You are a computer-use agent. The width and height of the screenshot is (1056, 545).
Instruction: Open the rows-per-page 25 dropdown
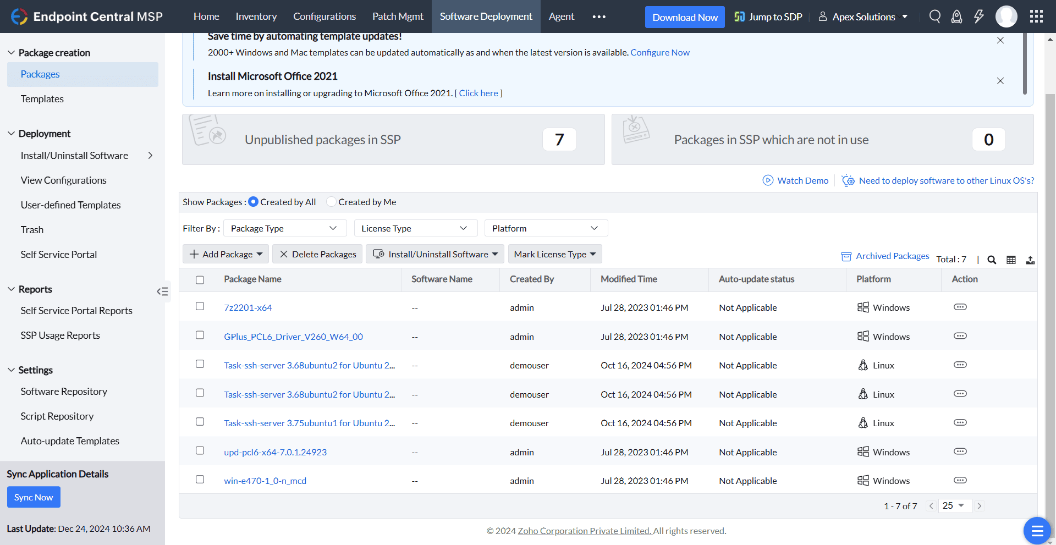955,505
